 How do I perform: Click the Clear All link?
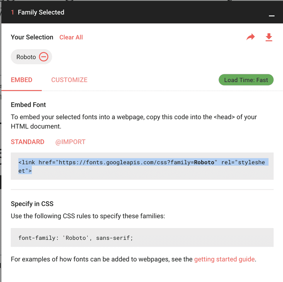(x=71, y=37)
